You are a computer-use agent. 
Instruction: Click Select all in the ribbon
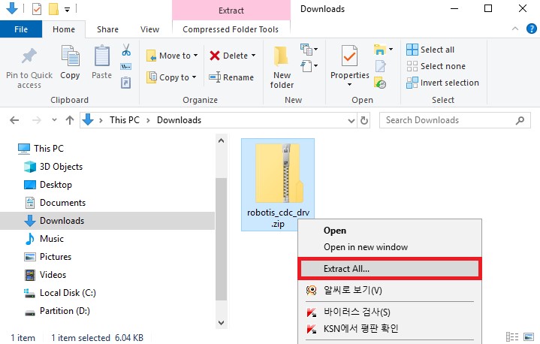pyautogui.click(x=431, y=50)
